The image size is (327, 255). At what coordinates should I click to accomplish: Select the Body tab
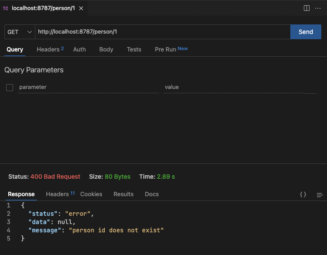(x=106, y=49)
